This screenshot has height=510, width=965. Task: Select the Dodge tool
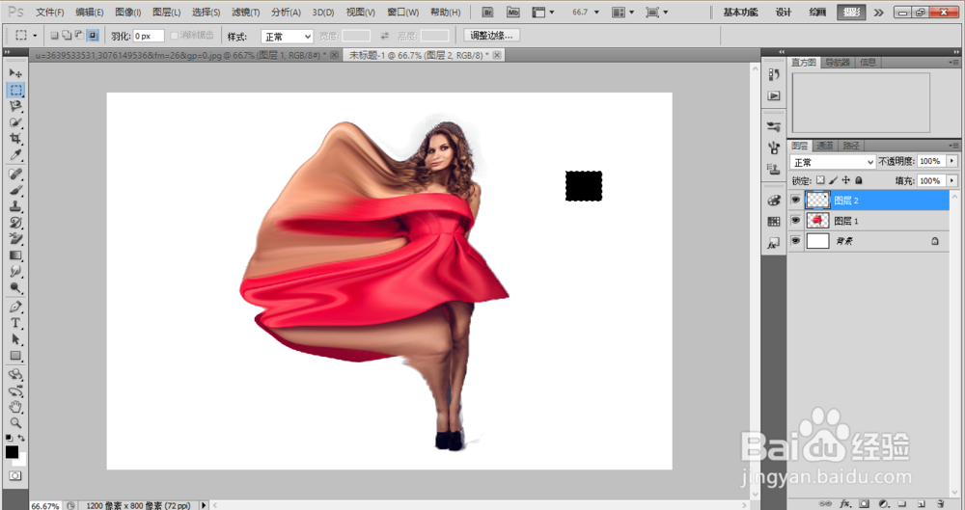click(15, 287)
